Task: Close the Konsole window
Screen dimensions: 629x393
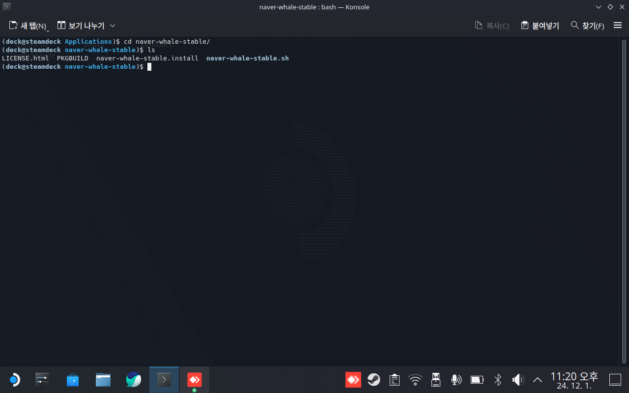Action: 622,7
